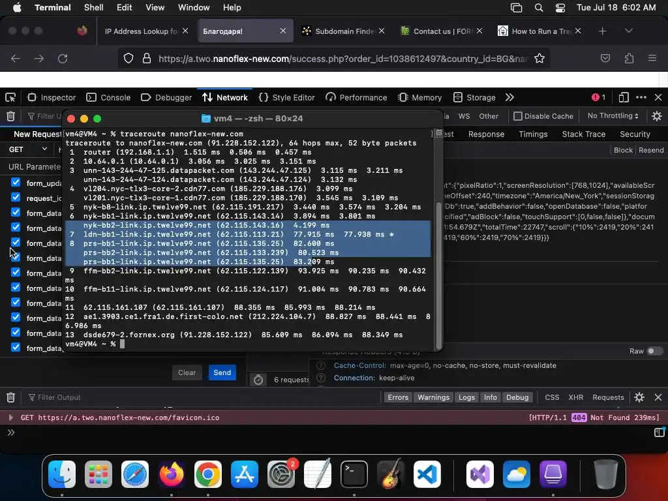Close the developer tools panel
The image size is (668, 501).
tap(658, 98)
